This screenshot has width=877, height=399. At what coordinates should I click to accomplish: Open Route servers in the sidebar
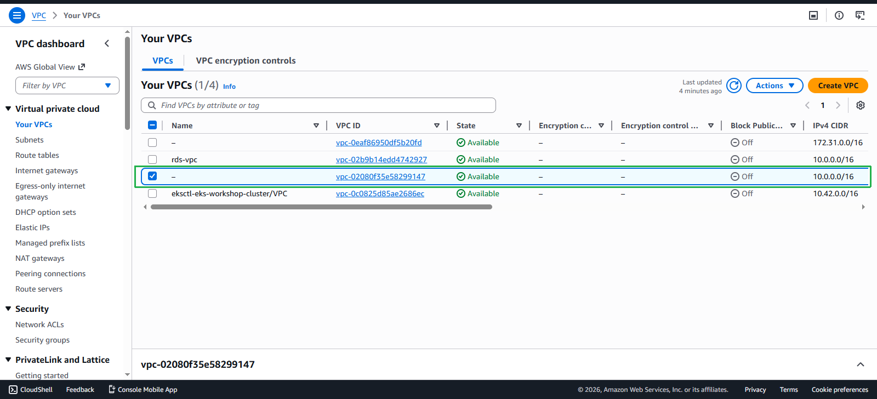click(x=39, y=289)
